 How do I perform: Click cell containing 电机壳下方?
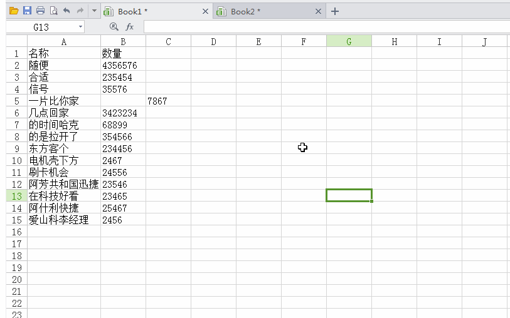(x=64, y=160)
